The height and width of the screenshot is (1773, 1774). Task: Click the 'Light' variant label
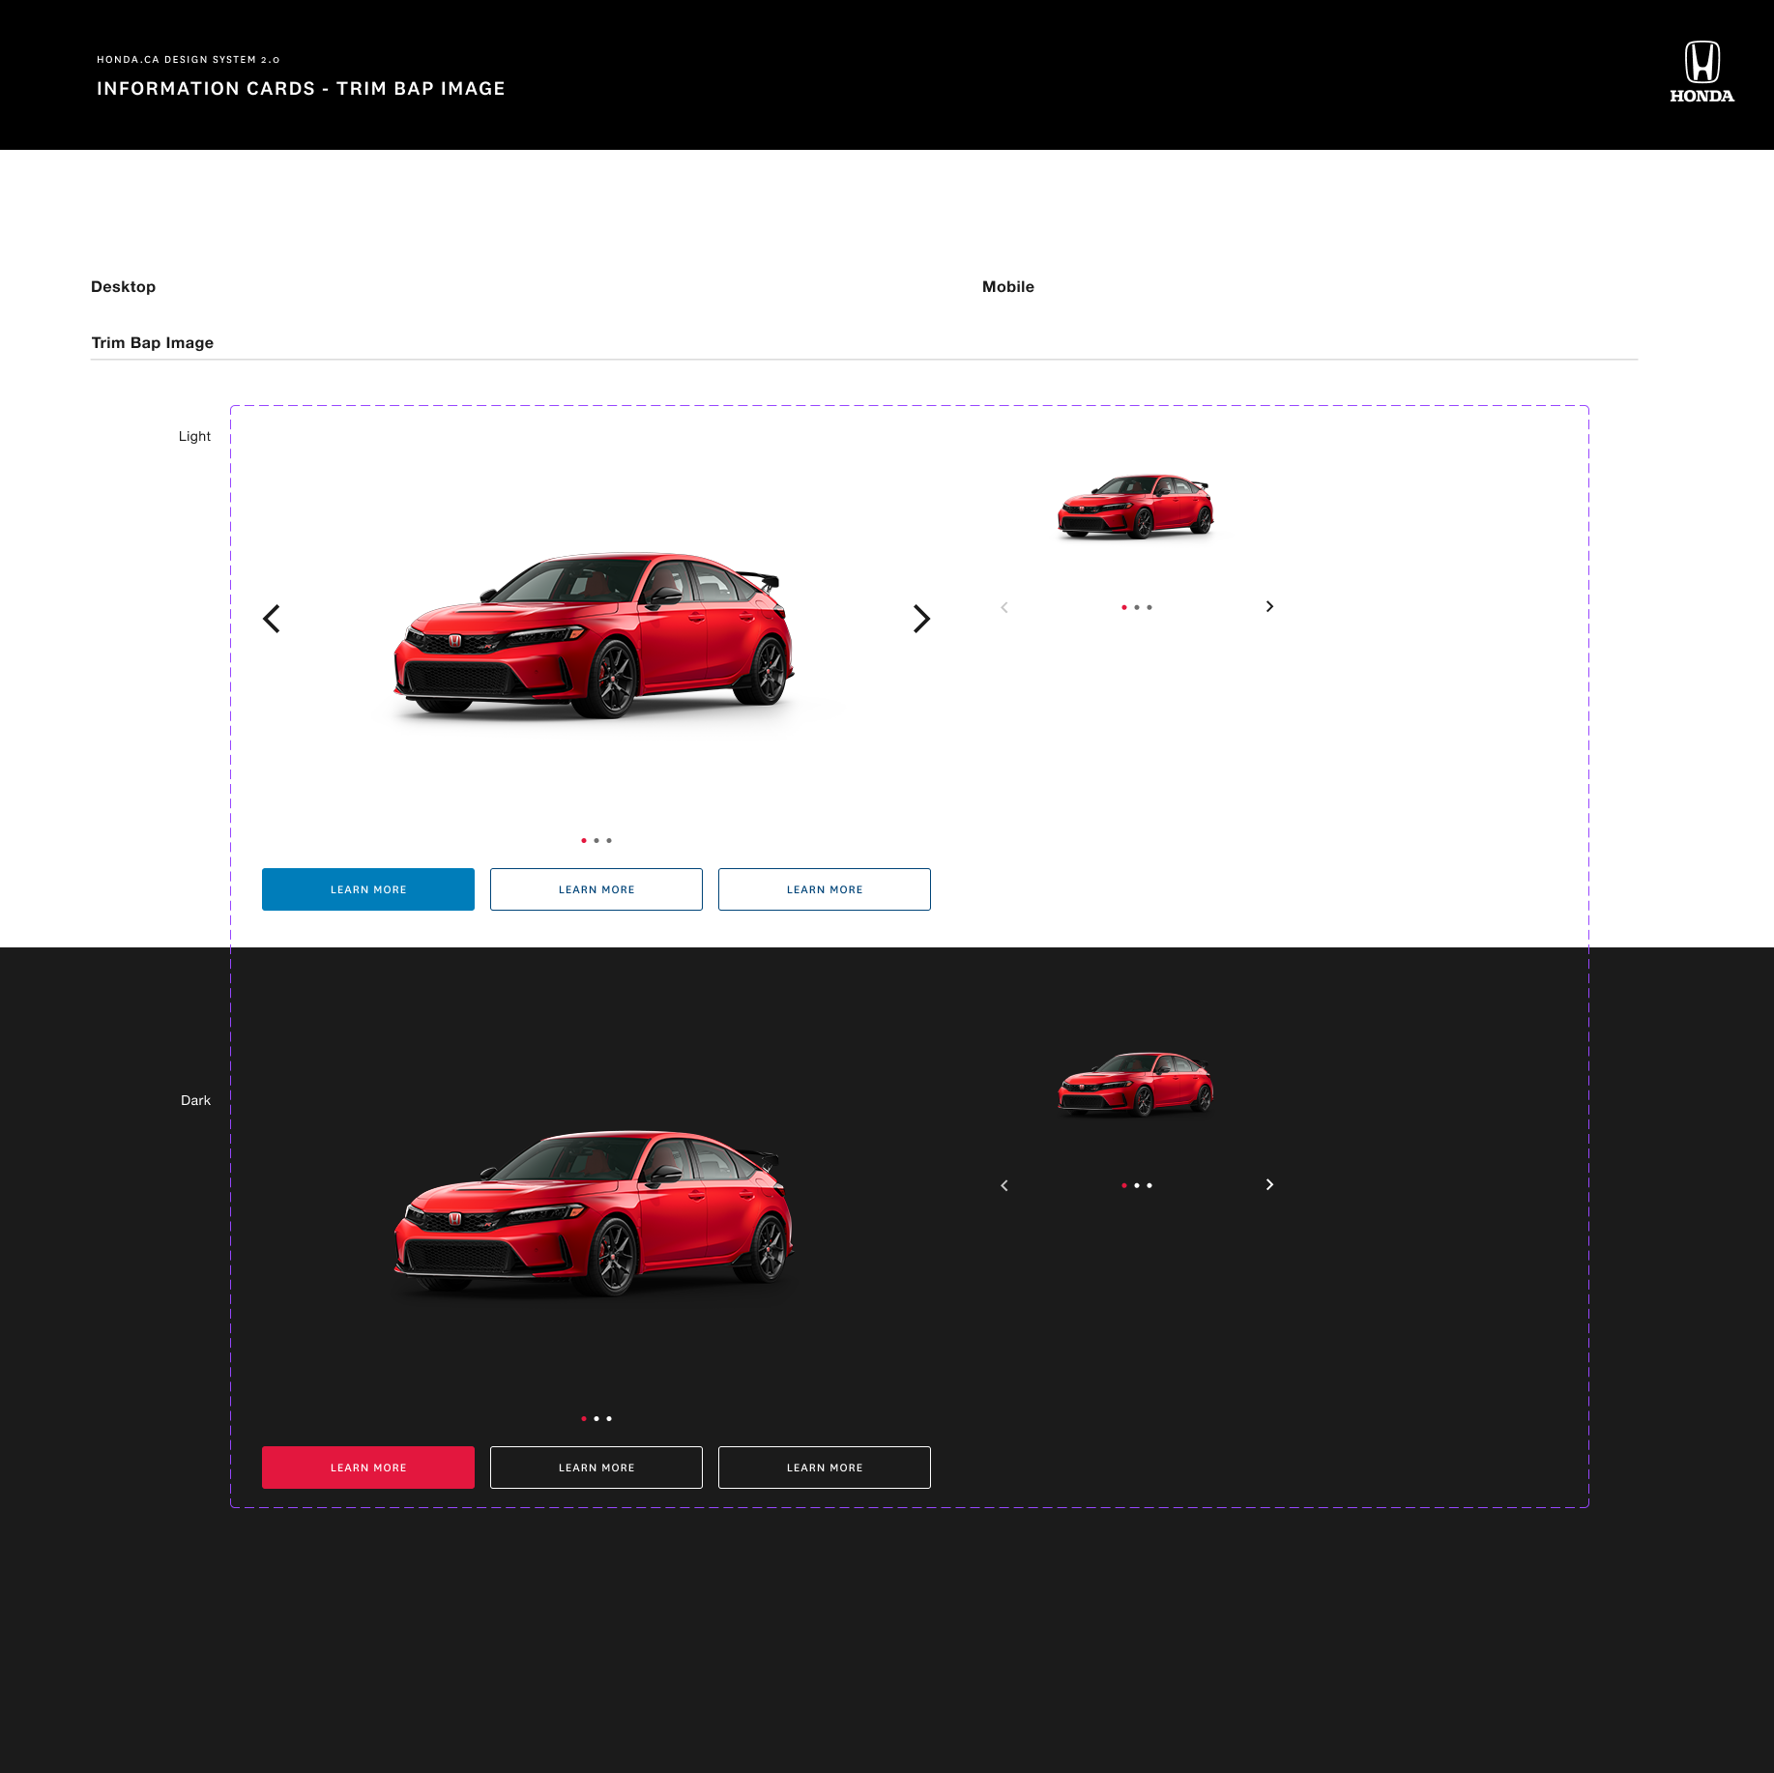194,437
